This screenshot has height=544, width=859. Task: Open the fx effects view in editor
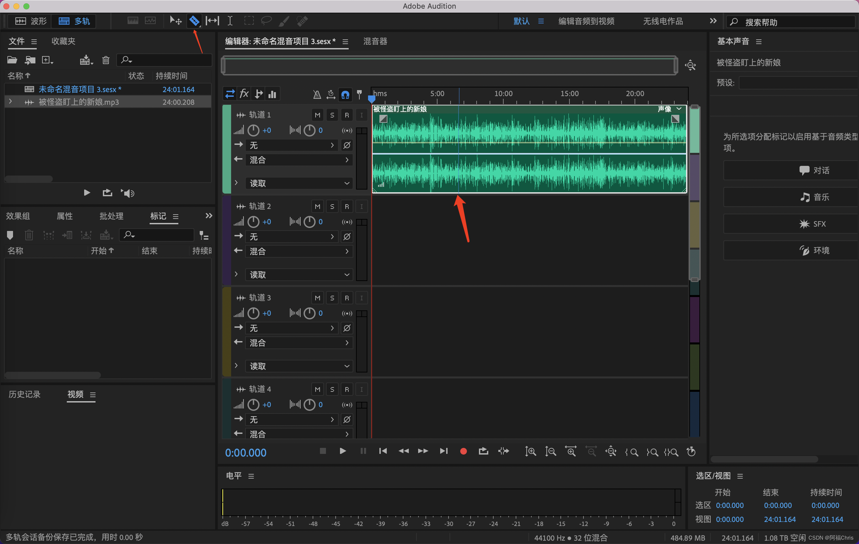tap(244, 94)
